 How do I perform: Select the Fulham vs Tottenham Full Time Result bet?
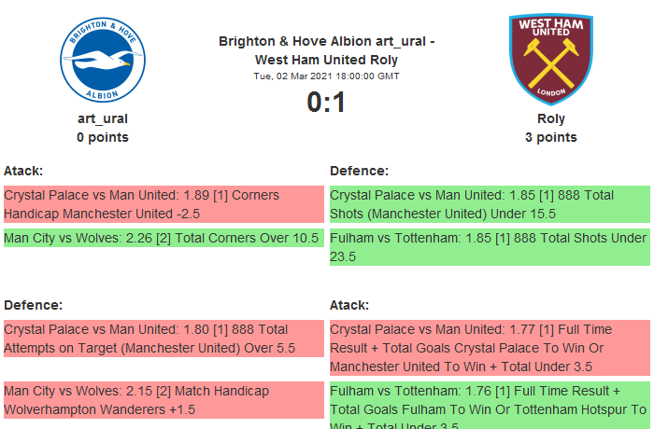point(488,403)
